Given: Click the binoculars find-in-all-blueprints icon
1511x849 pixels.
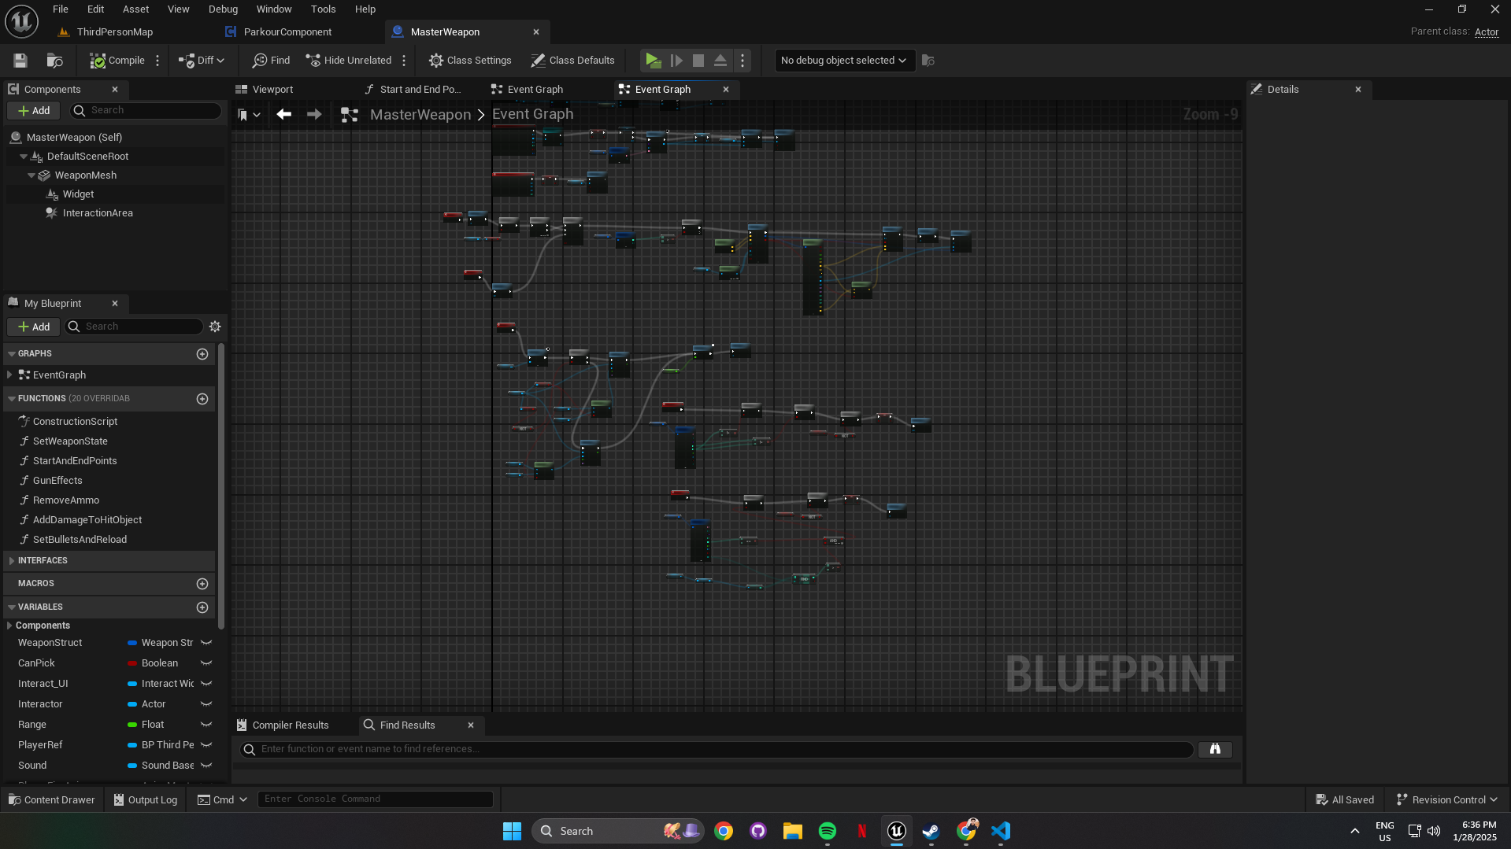Looking at the screenshot, I should click(x=1214, y=749).
